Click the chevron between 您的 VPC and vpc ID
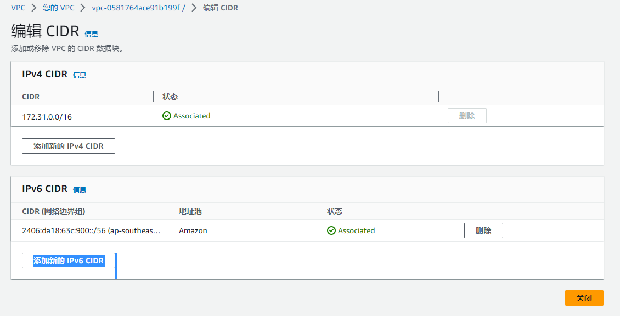The image size is (620, 316). tap(83, 8)
